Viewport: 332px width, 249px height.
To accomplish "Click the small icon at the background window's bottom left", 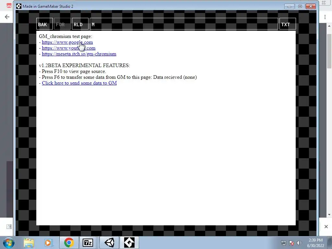I will click(9, 227).
